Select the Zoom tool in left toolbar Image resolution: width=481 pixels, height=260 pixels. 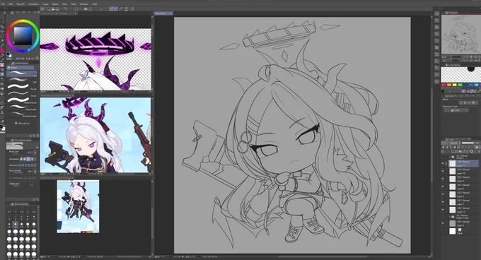pyautogui.click(x=2, y=17)
